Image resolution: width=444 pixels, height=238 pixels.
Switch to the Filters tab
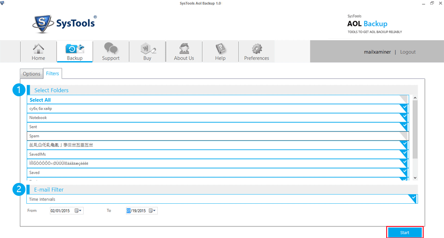pyautogui.click(x=52, y=73)
